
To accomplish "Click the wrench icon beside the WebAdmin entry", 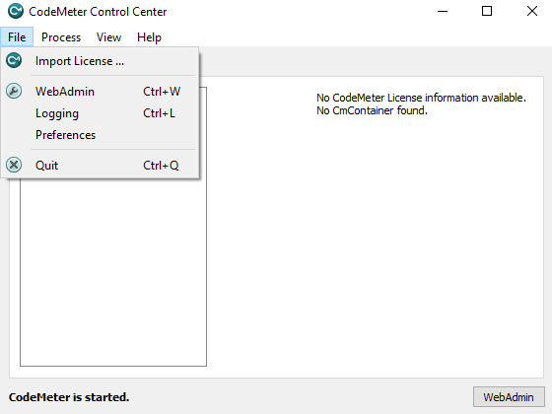I will pos(14,91).
